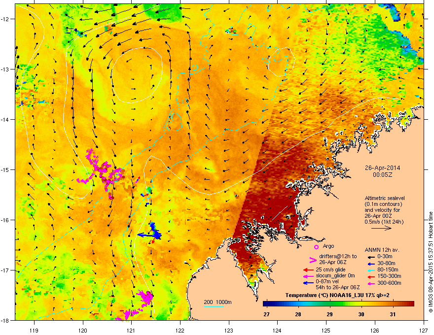Click the '54h to 26-Apr 06Z' text

pos(338,287)
